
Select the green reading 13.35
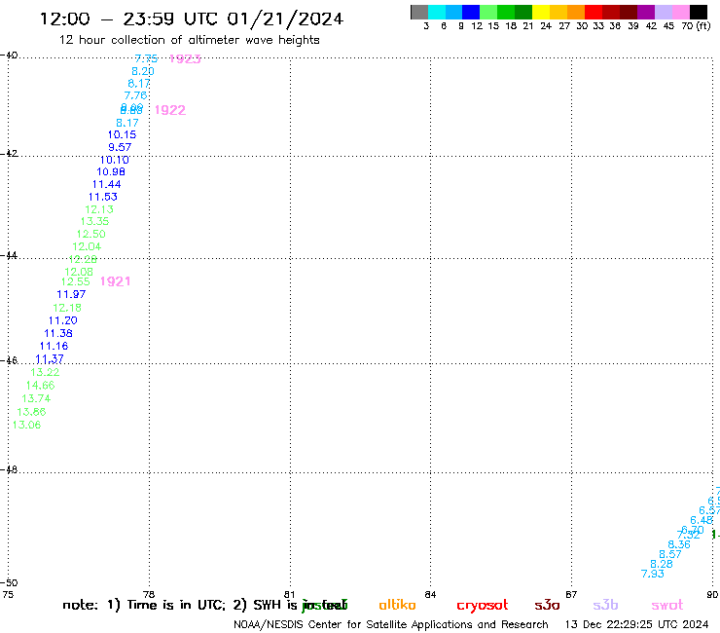tap(94, 222)
